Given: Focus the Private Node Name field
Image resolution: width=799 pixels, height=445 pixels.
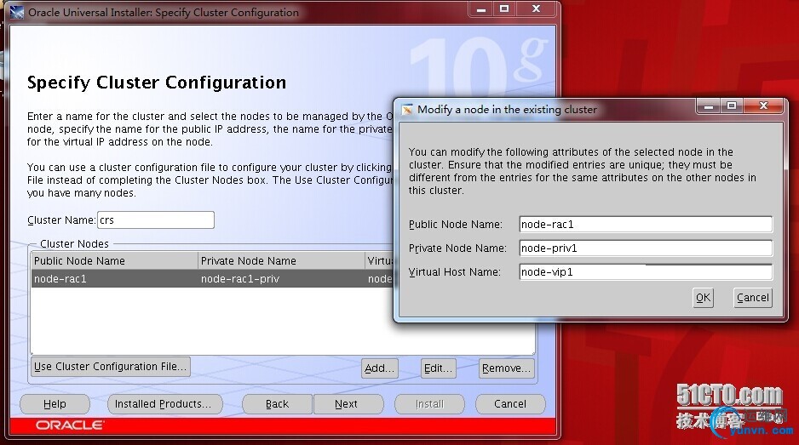Looking at the screenshot, I should (646, 248).
